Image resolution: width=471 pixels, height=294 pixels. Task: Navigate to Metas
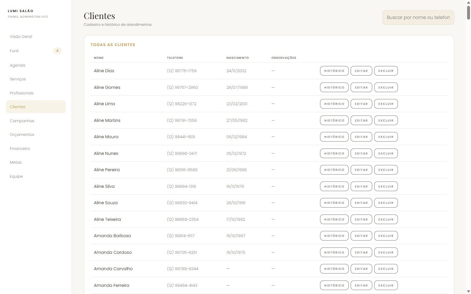(36, 162)
